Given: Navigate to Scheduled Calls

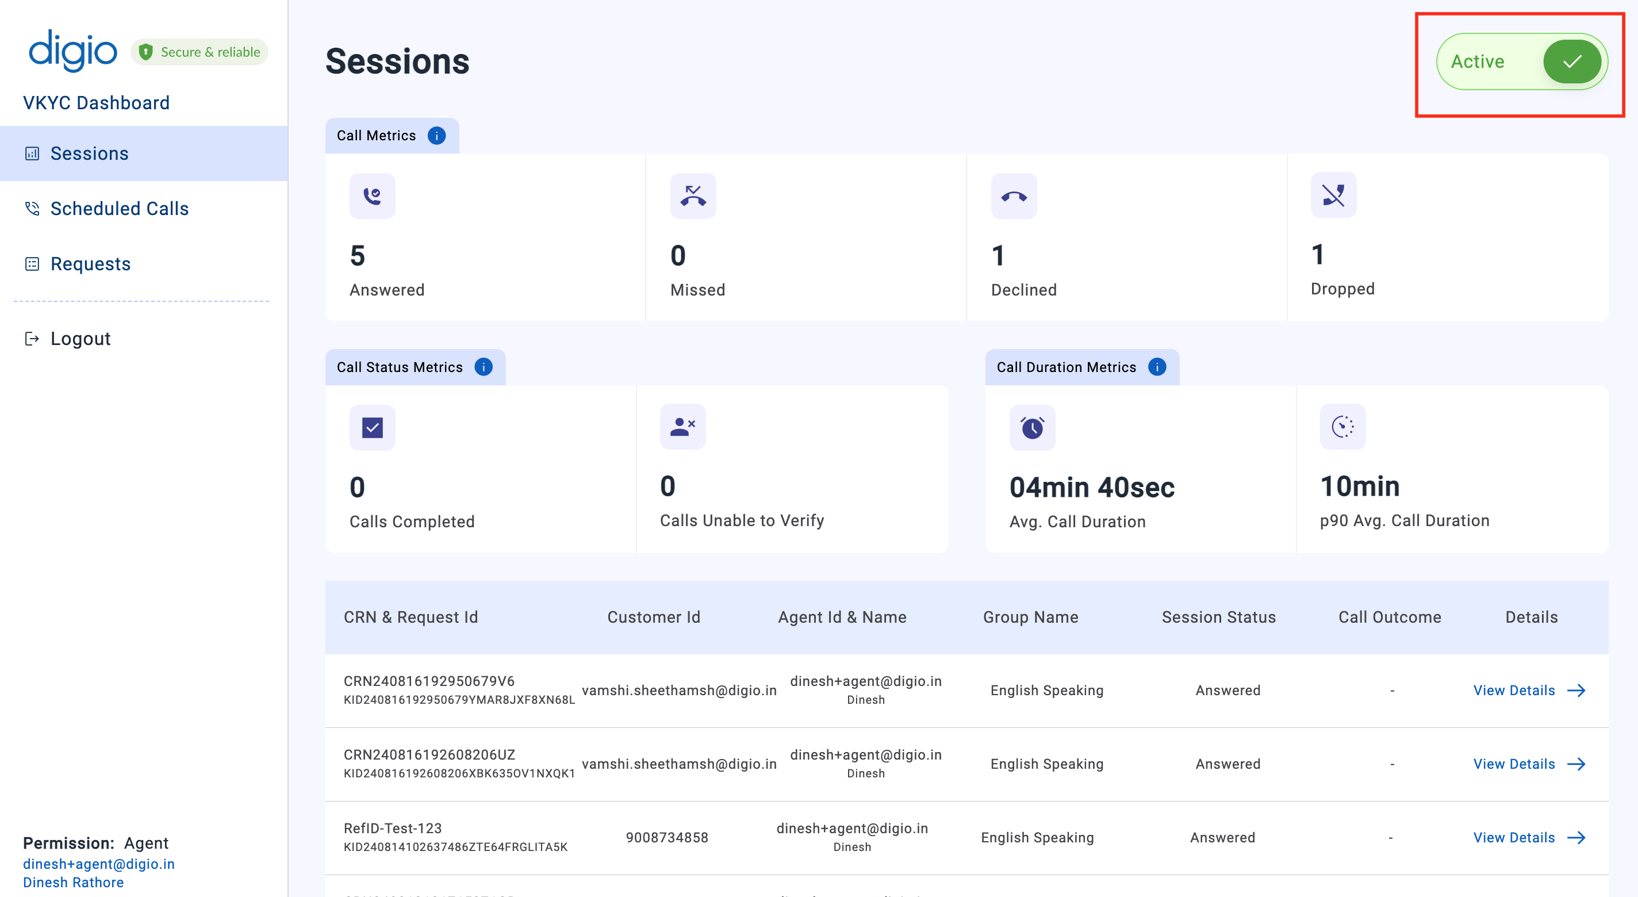Looking at the screenshot, I should click(x=119, y=208).
